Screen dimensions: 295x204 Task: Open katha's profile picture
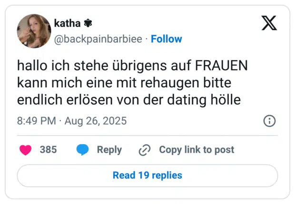(34, 31)
